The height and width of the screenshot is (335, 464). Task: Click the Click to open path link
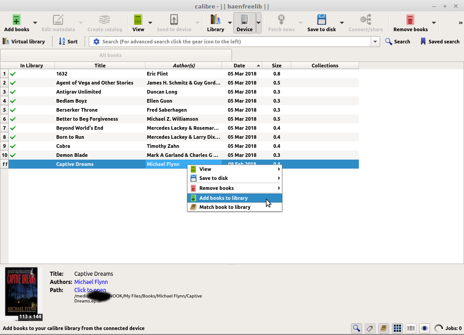pos(90,290)
